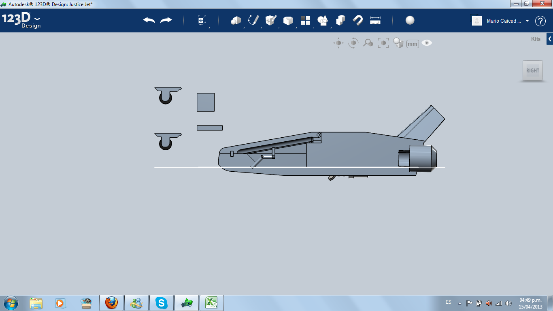Expand the Mario Caiced account dropdown arrow

coord(527,21)
